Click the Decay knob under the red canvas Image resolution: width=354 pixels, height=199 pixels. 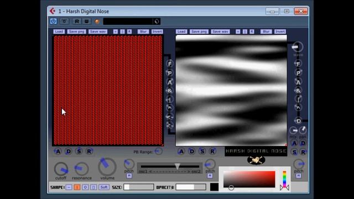tap(68, 151)
